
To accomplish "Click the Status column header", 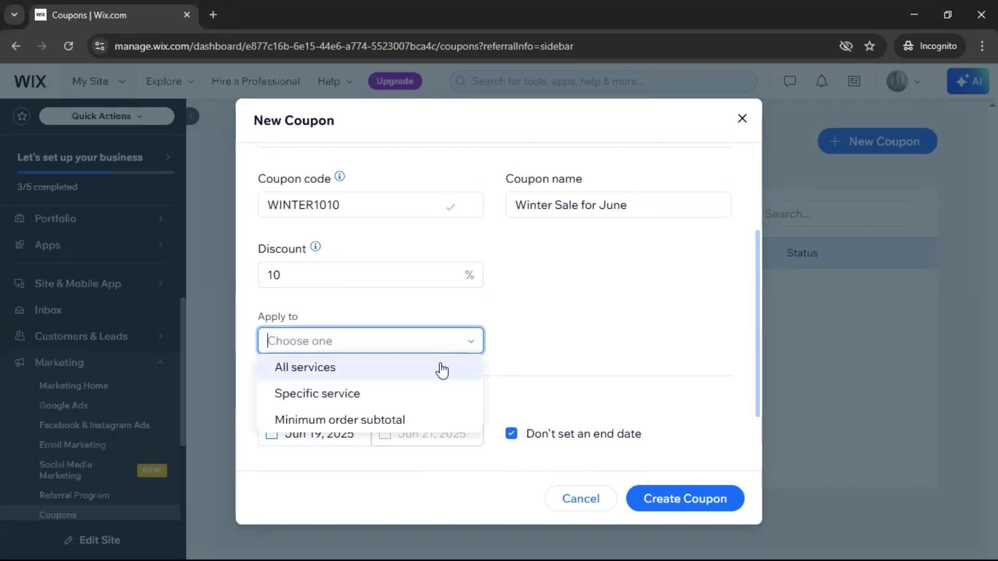I will coord(802,253).
